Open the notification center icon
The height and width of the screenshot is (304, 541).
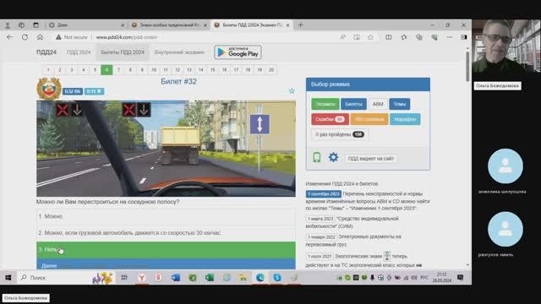[x=460, y=278]
